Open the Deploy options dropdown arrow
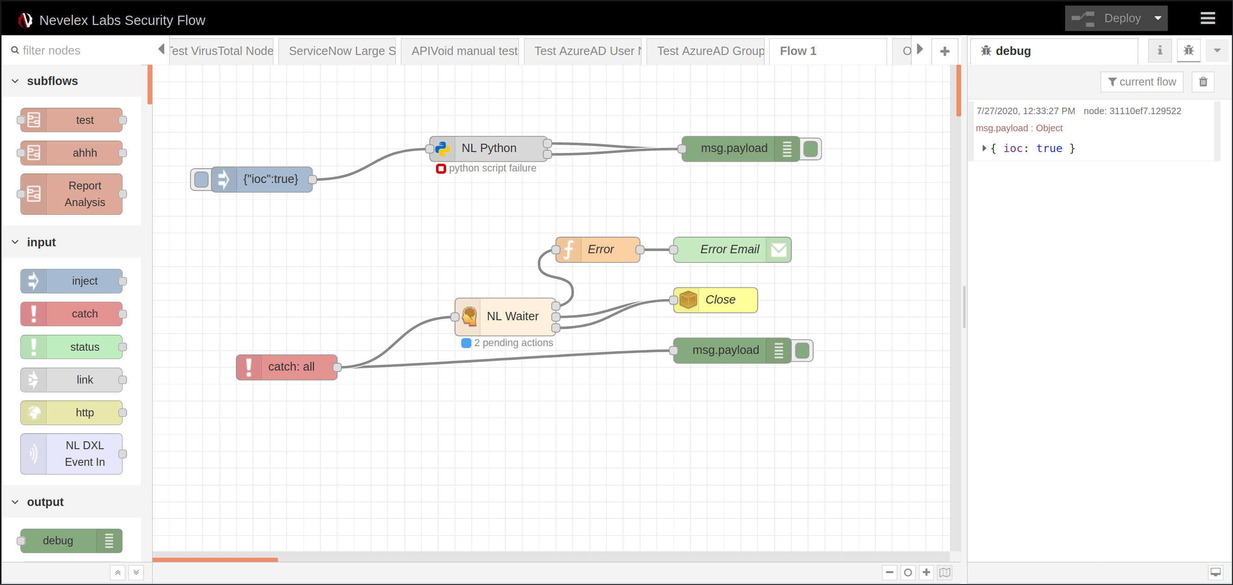This screenshot has width=1233, height=585. click(1157, 18)
